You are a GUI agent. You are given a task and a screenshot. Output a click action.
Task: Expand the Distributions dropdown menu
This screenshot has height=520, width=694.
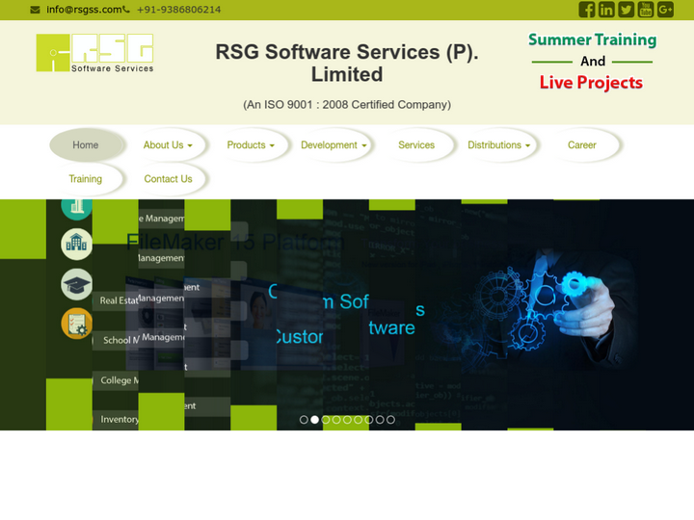[499, 145]
